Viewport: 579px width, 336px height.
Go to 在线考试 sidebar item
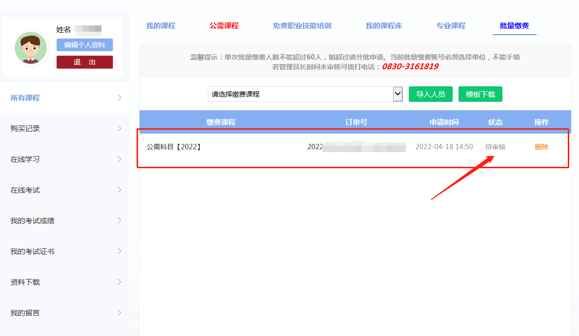25,190
